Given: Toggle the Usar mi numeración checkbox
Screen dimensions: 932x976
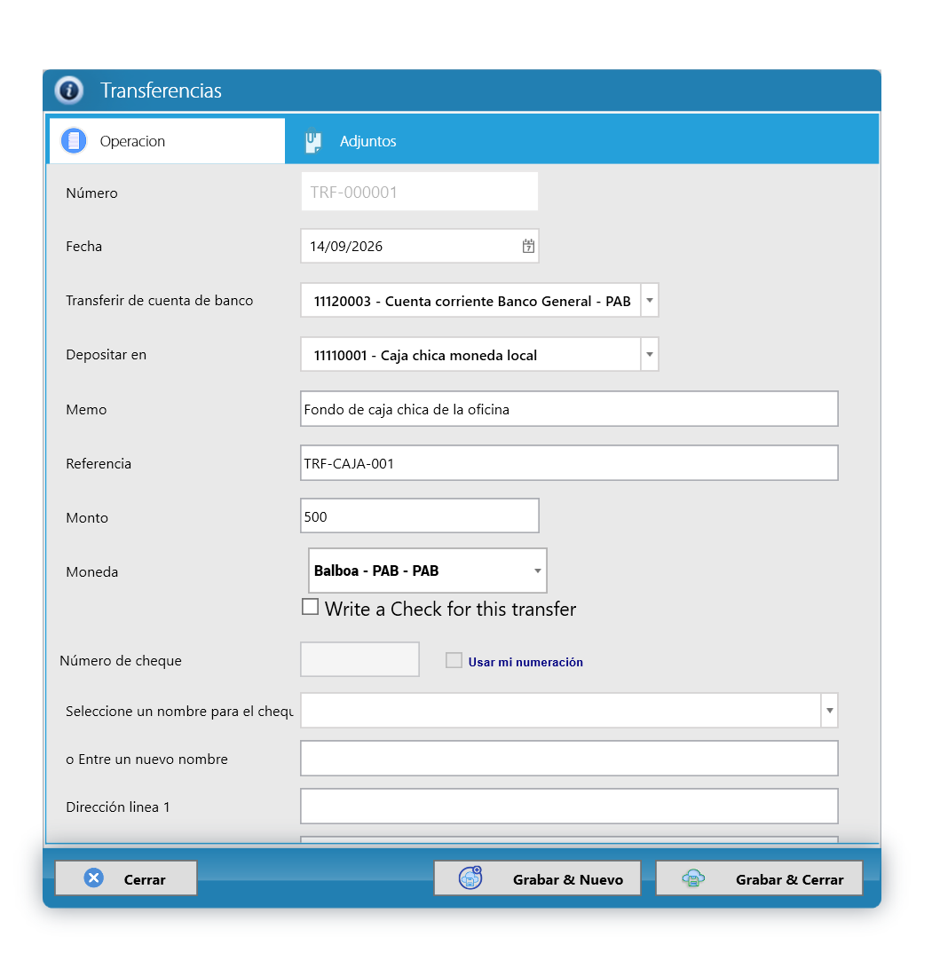Looking at the screenshot, I should [x=454, y=660].
